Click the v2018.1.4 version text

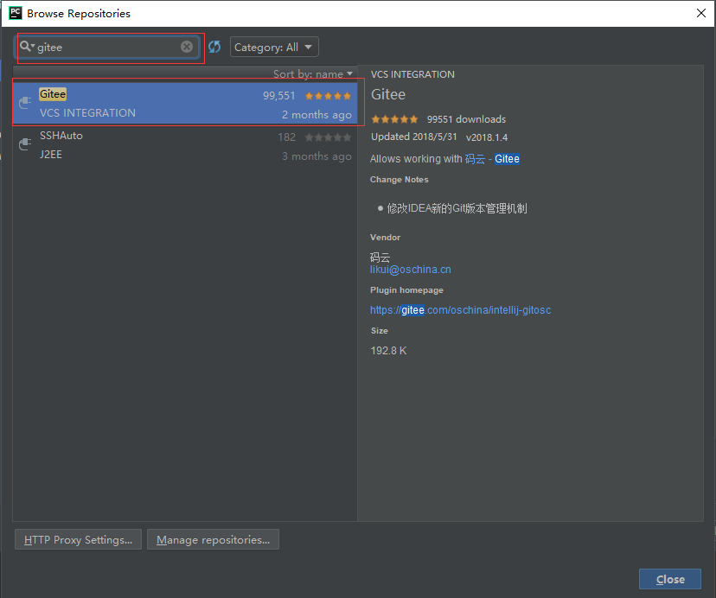click(487, 137)
